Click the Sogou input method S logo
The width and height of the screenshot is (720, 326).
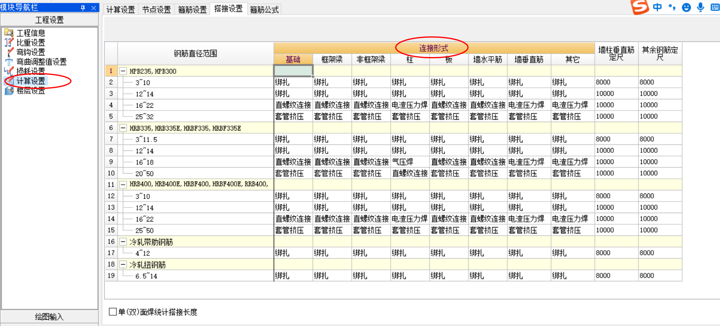pos(639,7)
